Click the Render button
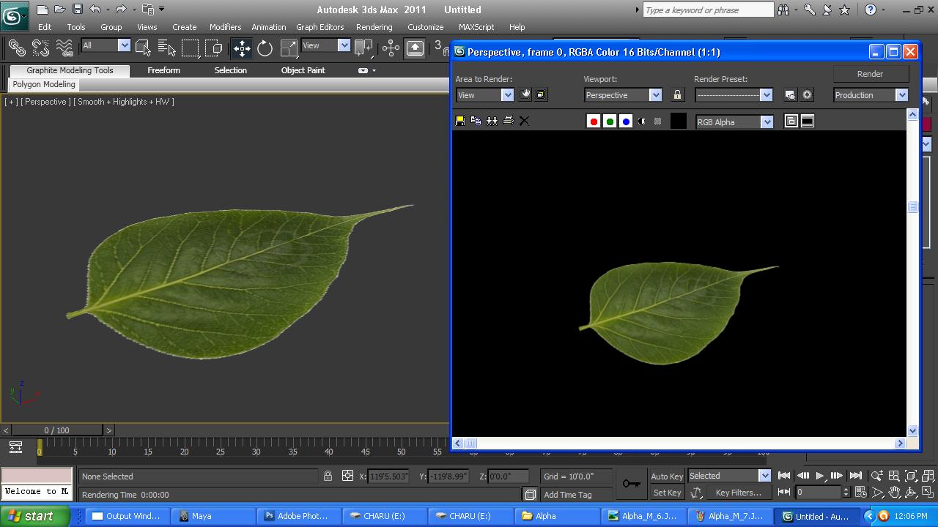The height and width of the screenshot is (527, 938). (870, 73)
